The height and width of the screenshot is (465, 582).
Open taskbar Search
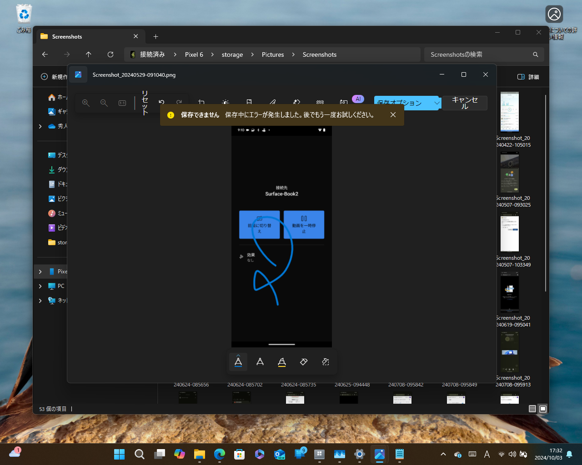click(x=140, y=454)
